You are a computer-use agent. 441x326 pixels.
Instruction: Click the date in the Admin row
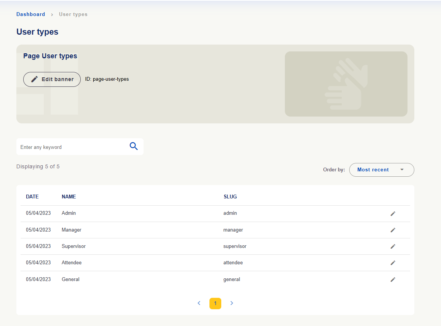pyautogui.click(x=38, y=213)
